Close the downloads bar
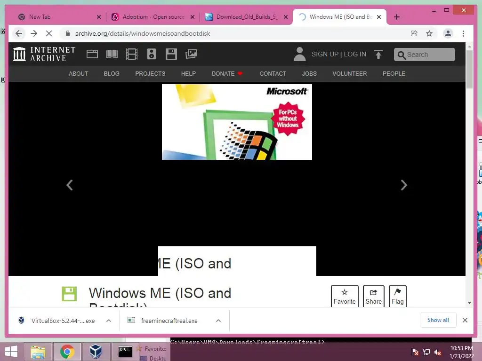This screenshot has height=361, width=482. (x=465, y=320)
